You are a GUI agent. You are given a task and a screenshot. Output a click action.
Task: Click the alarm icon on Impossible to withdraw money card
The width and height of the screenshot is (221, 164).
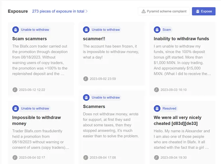coord(16,108)
